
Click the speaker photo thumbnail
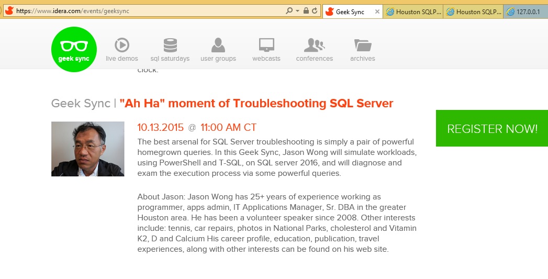[x=87, y=149]
